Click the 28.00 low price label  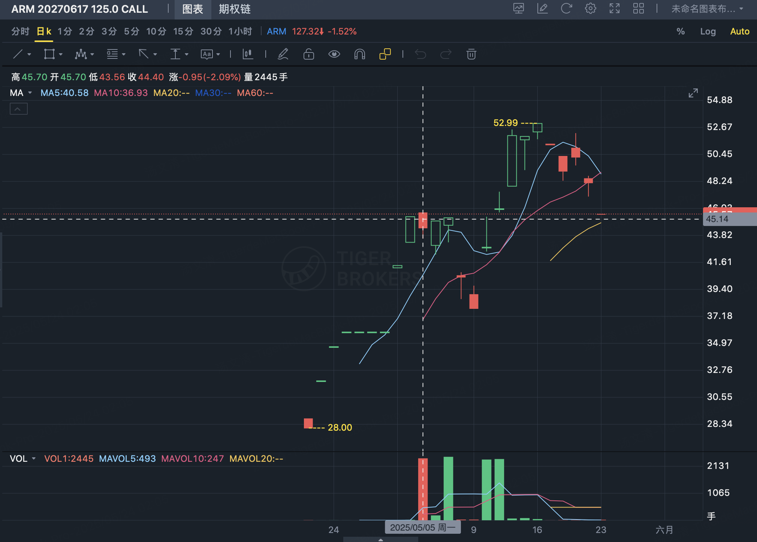click(340, 428)
